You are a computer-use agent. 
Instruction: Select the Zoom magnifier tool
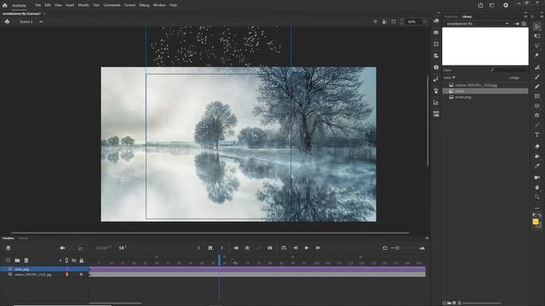(x=537, y=197)
